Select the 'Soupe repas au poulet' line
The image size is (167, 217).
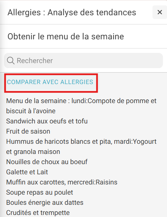click(x=40, y=192)
